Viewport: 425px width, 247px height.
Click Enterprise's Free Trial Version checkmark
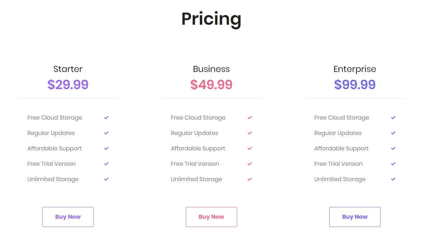[x=393, y=164]
